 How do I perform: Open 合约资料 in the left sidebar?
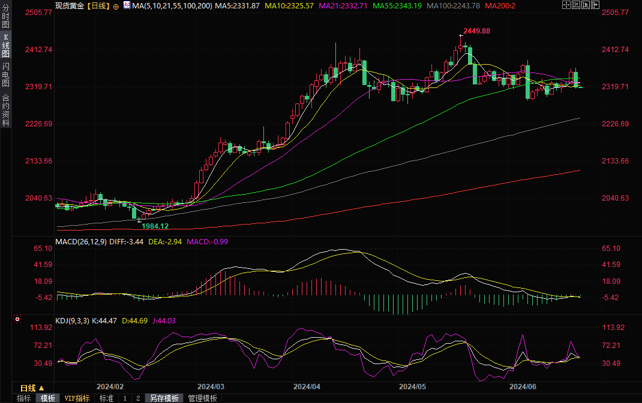[5, 110]
